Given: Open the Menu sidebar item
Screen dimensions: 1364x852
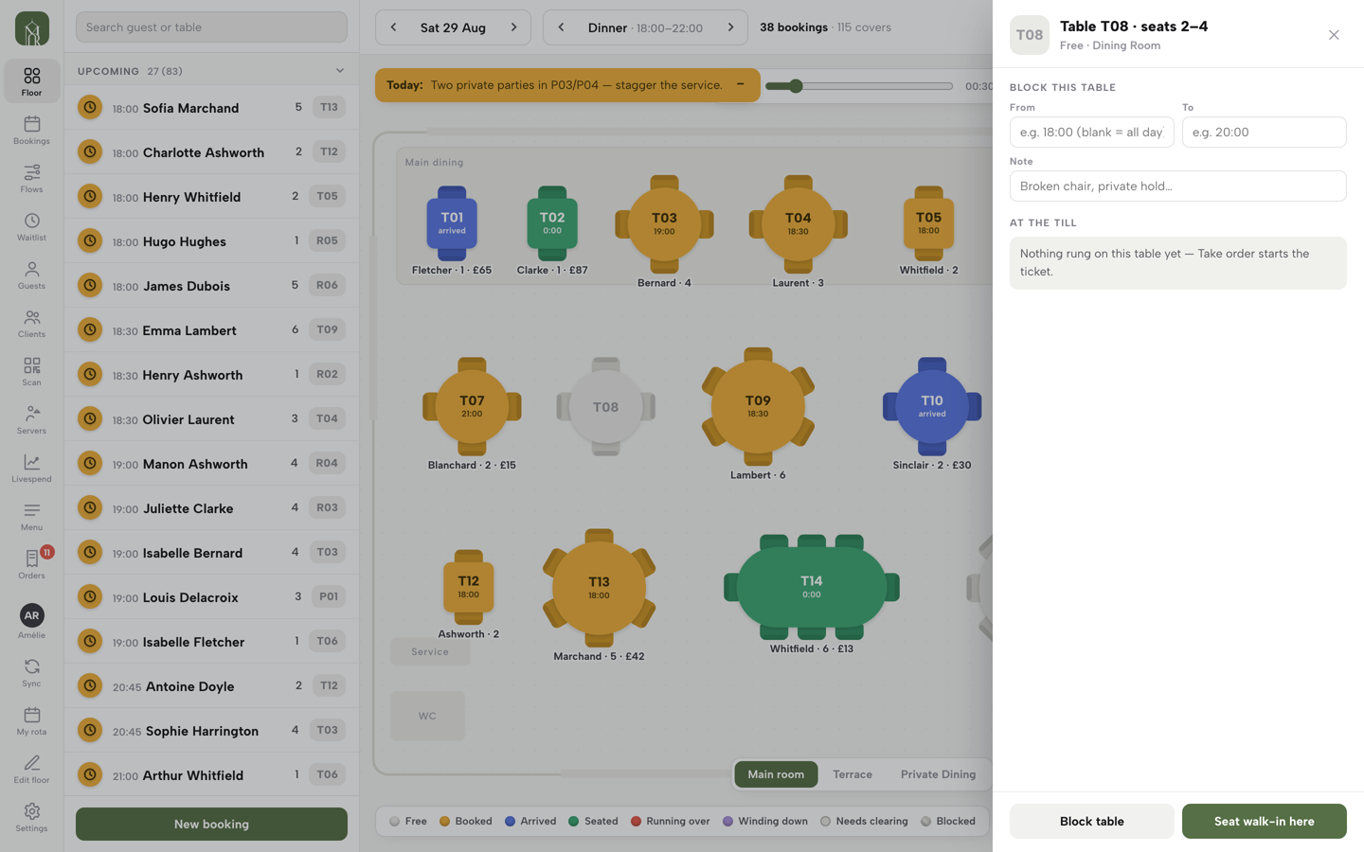Looking at the screenshot, I should coord(31,516).
